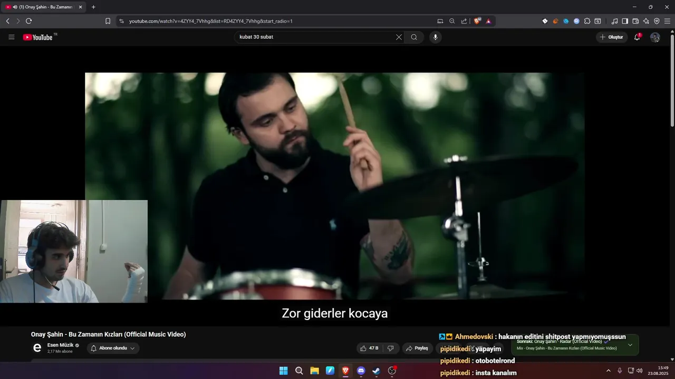
Task: Dislike the video with thumbs down
Action: coord(391,348)
